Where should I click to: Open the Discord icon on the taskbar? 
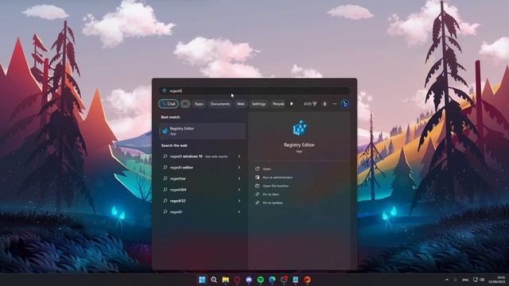pos(249,280)
